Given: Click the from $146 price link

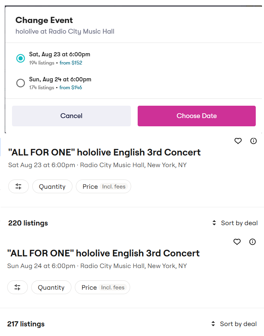Looking at the screenshot, I should (71, 88).
